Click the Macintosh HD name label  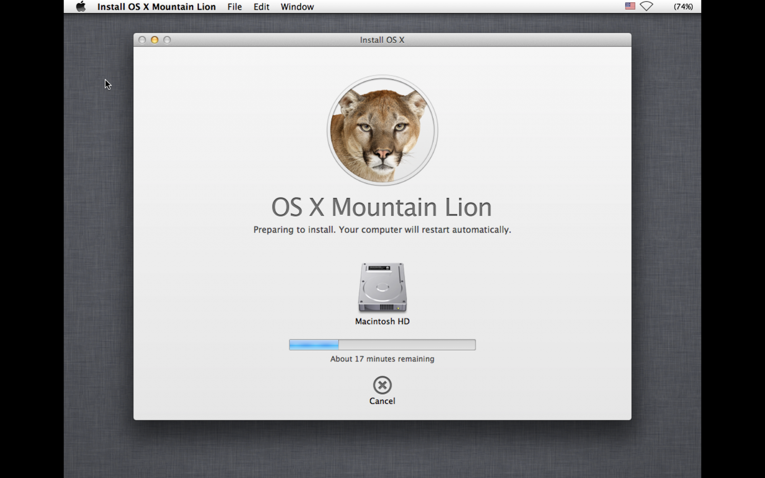(382, 322)
